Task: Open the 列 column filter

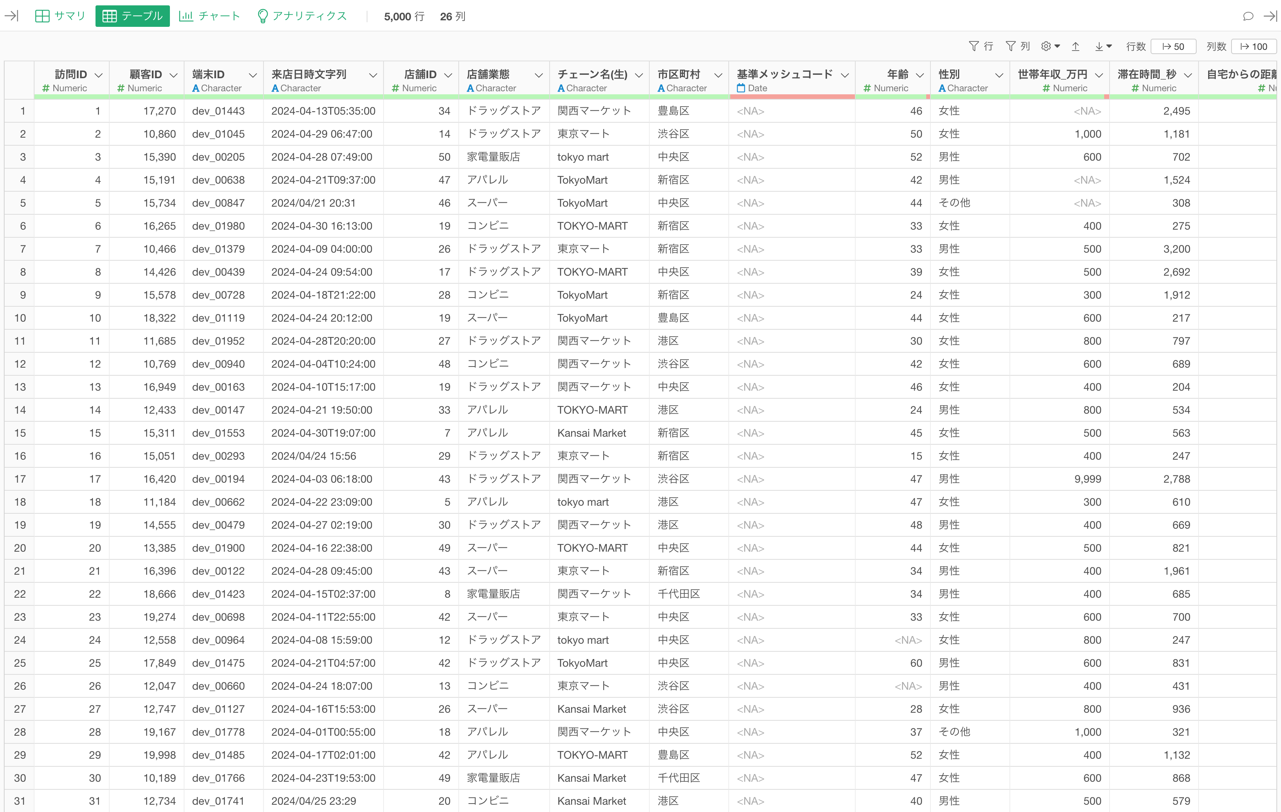Action: tap(1018, 46)
